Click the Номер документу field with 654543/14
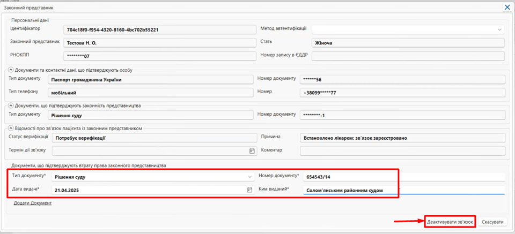Image resolution: width=515 pixels, height=234 pixels. (403, 177)
